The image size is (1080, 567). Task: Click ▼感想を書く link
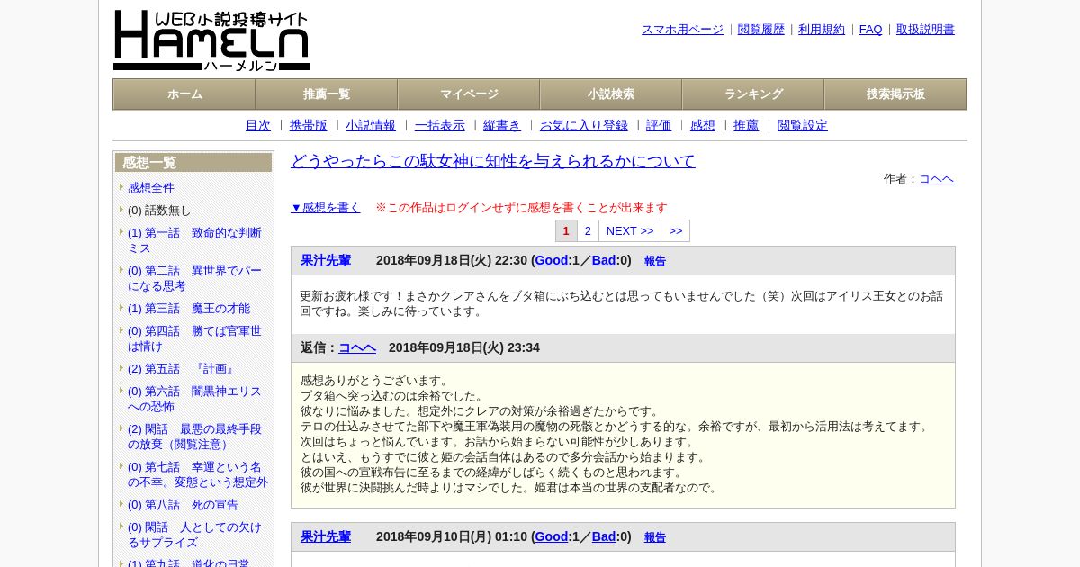[326, 208]
